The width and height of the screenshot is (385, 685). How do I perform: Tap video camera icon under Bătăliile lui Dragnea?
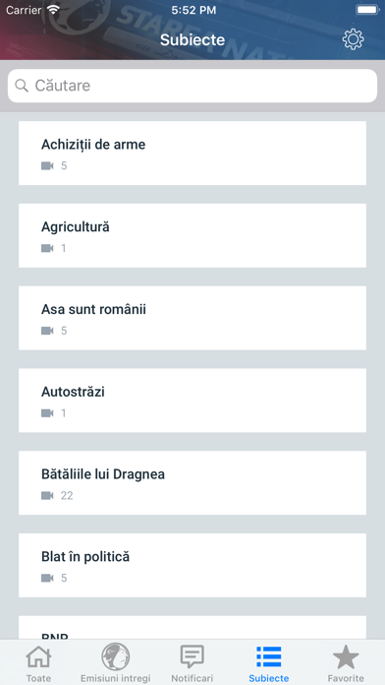(x=47, y=495)
